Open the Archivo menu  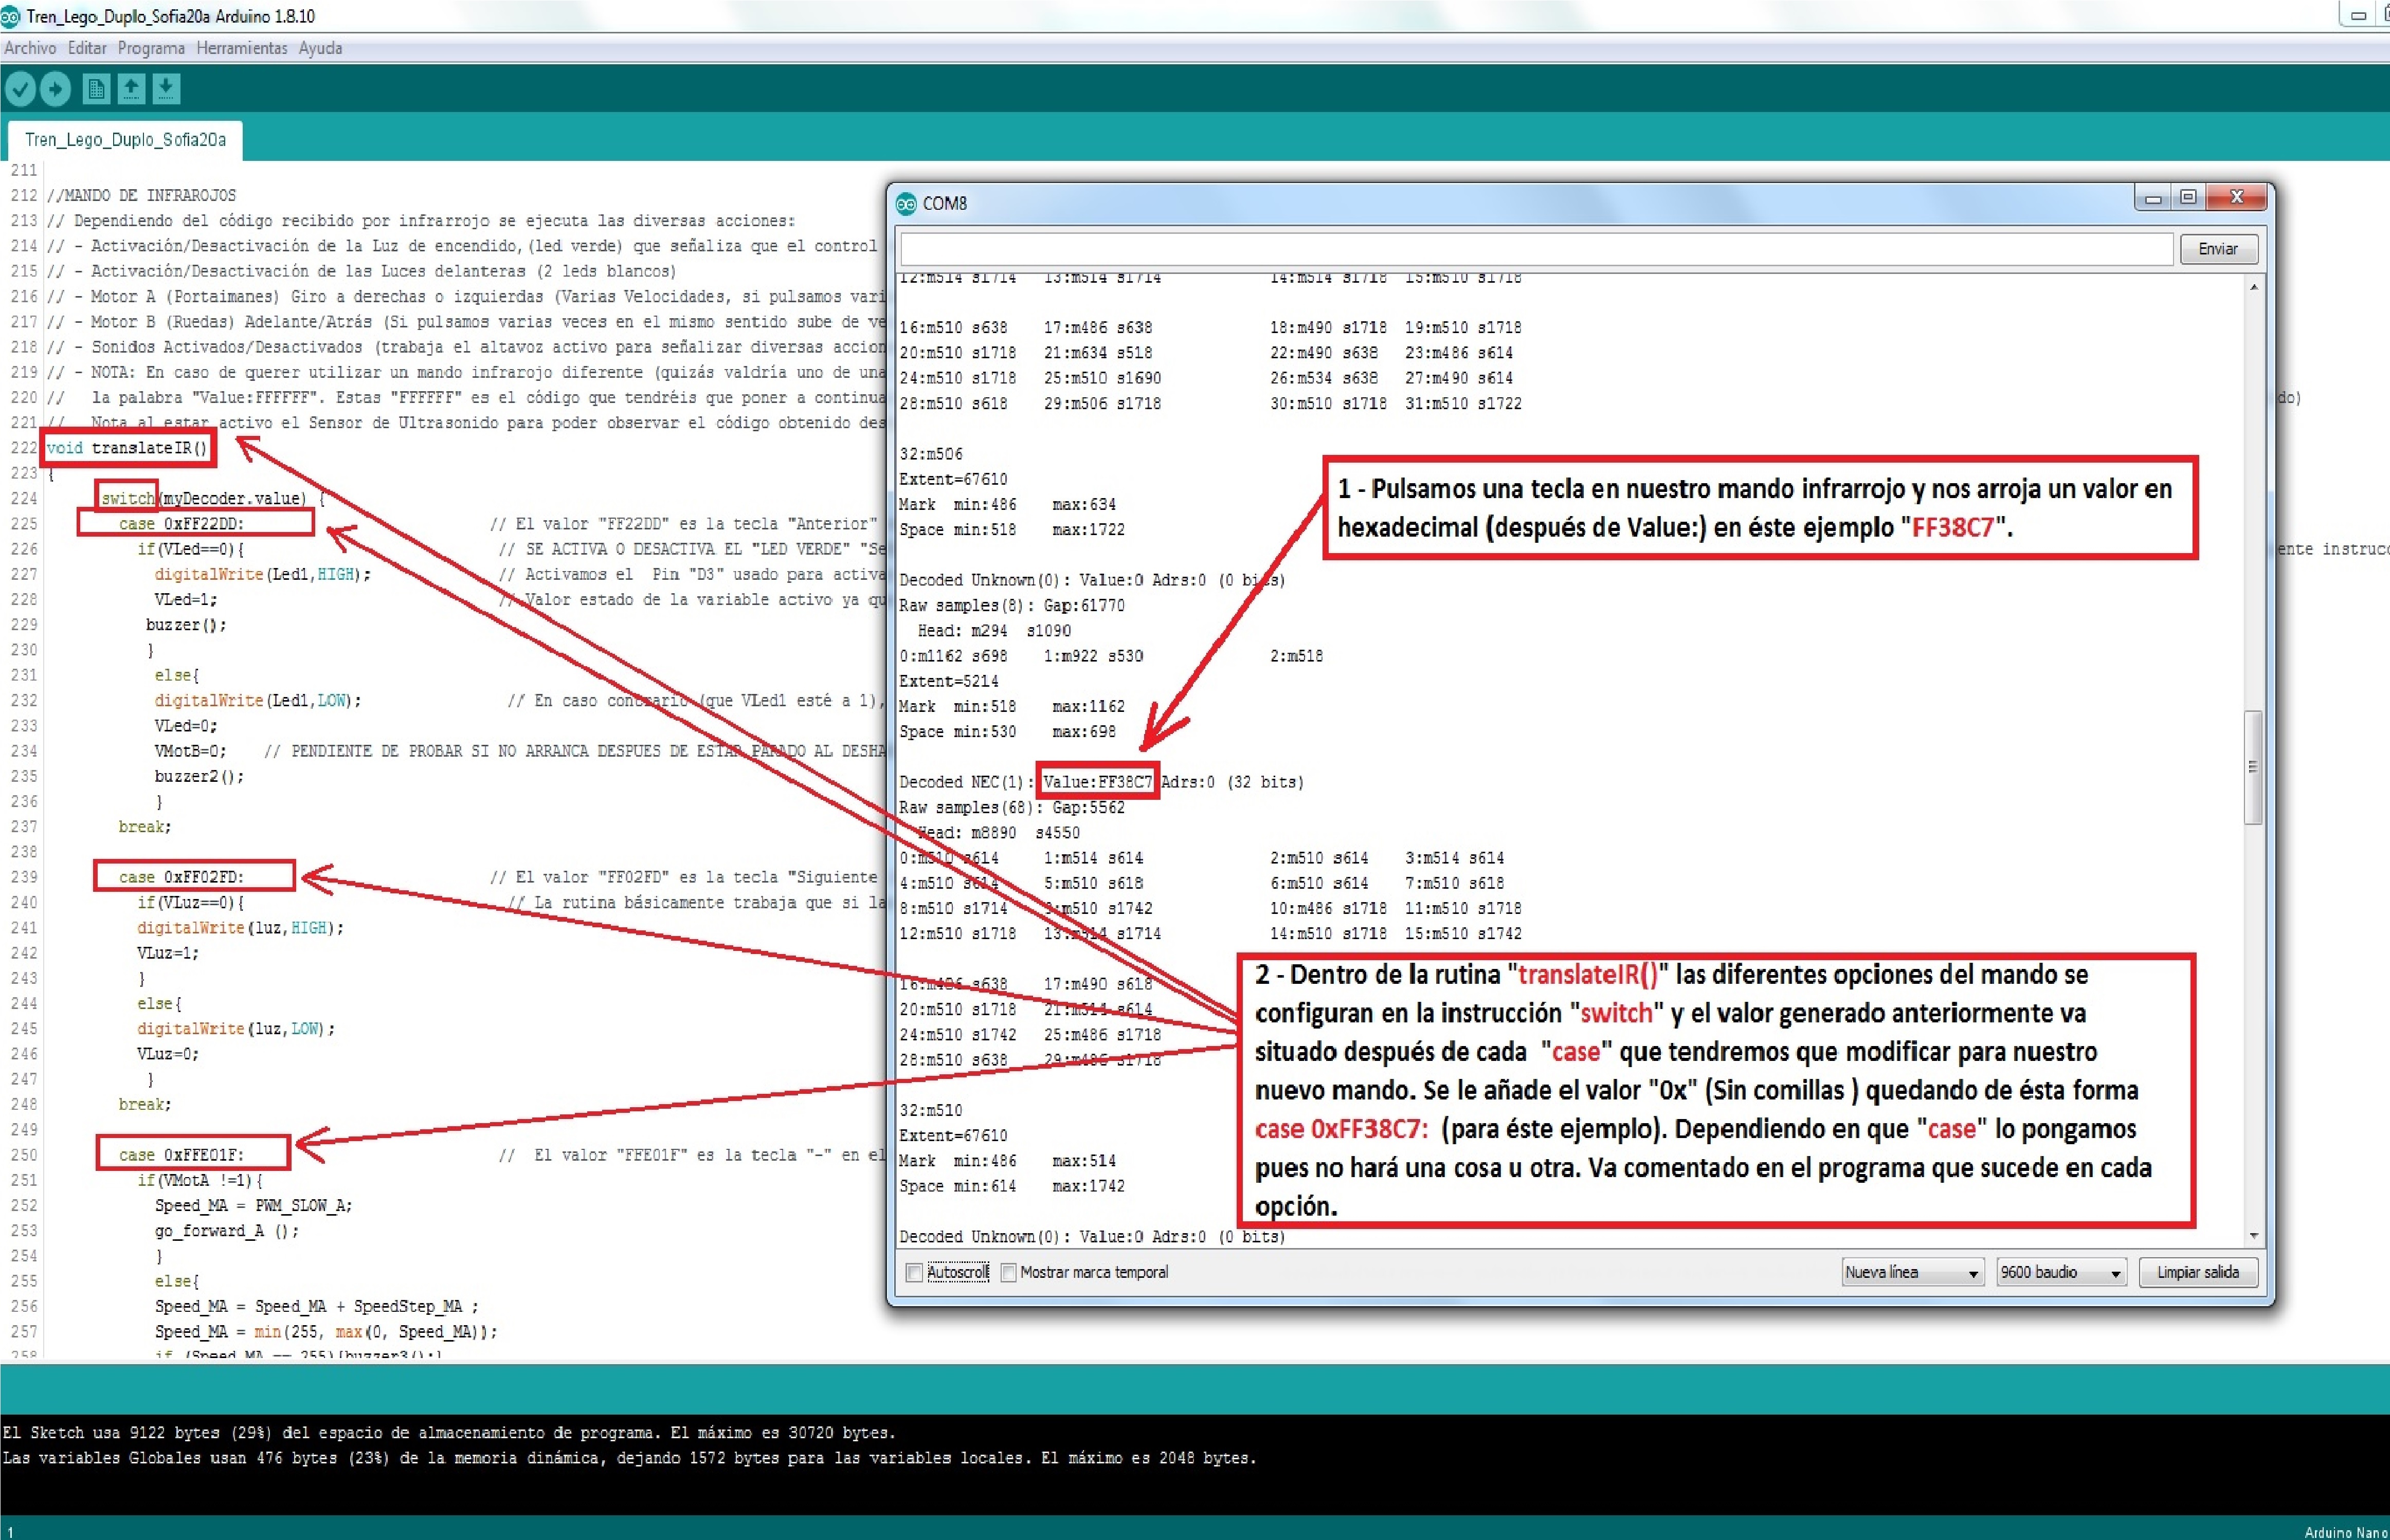coord(30,48)
